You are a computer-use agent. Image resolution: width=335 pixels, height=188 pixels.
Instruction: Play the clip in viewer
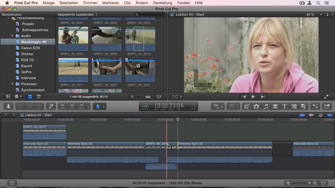coord(253,97)
